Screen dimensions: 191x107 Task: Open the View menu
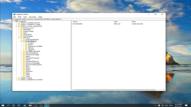click(x=25, y=17)
